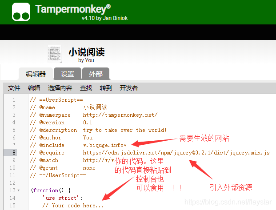This screenshot has width=276, height=210.
Task: Click the description text 'try to take over the world!'
Action: 124,130
